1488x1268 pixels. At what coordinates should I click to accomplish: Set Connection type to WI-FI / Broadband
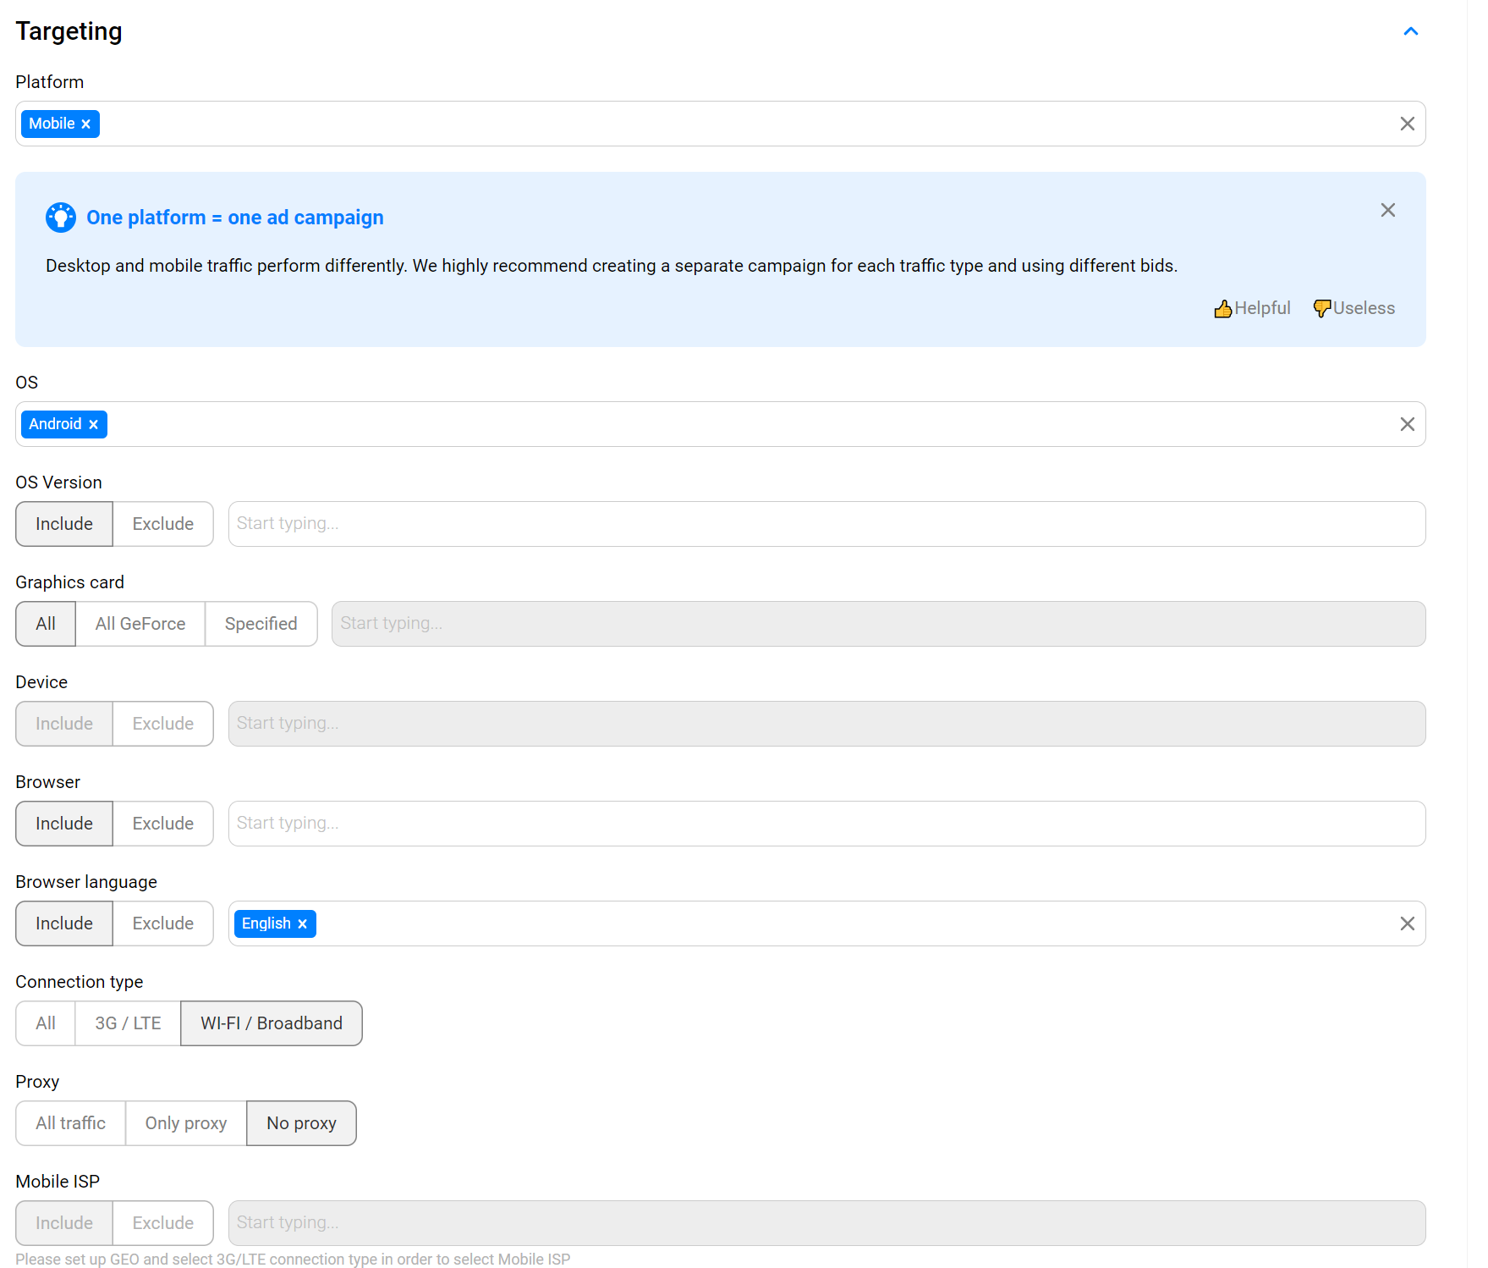point(272,1023)
